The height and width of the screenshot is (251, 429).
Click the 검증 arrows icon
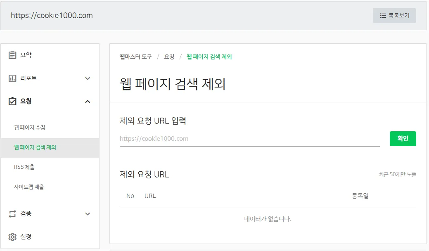click(13, 214)
